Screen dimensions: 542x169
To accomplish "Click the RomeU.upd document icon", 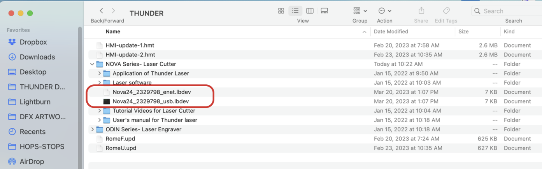I will point(99,148).
